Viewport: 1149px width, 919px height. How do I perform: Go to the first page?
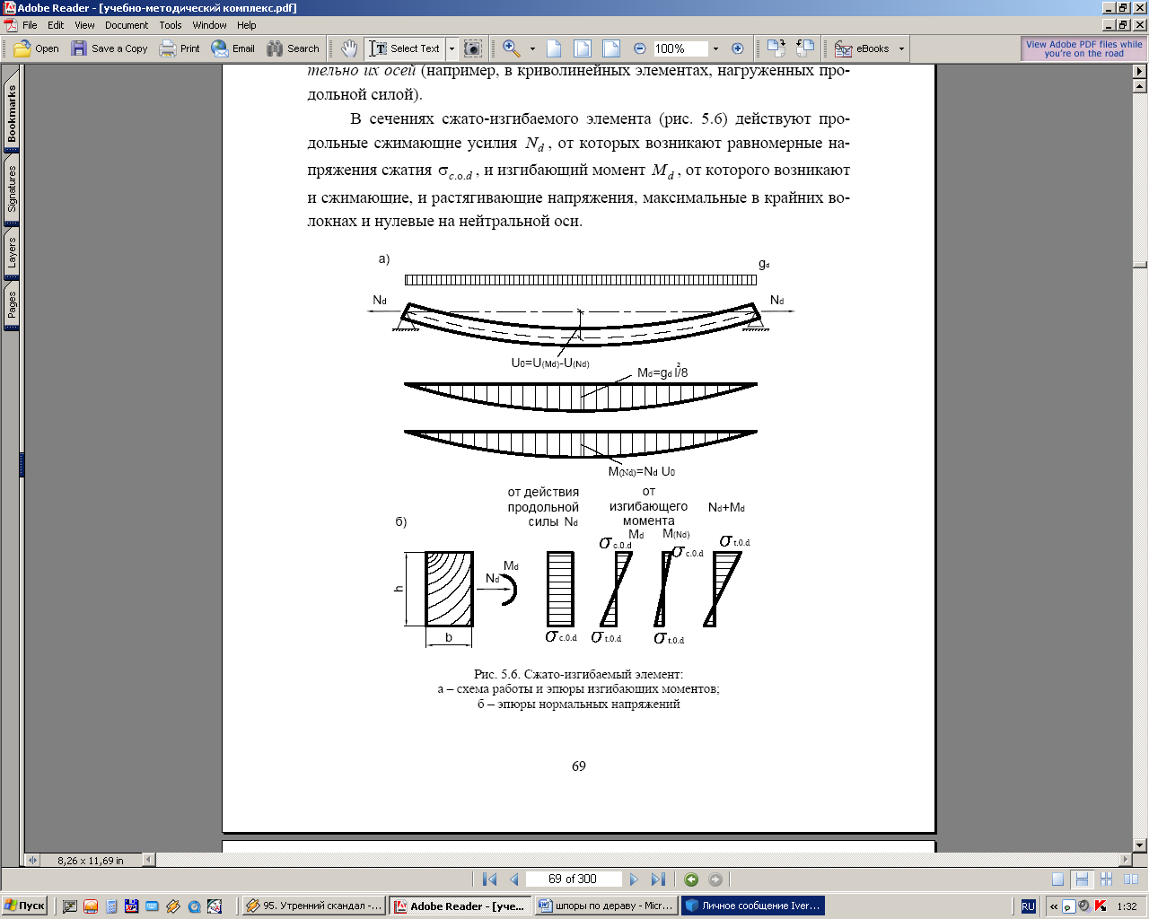coord(489,880)
